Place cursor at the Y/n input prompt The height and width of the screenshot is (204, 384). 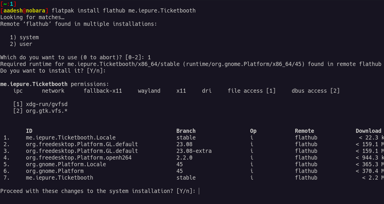click(x=199, y=191)
